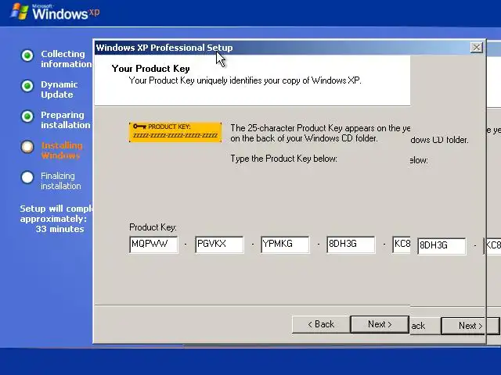Image resolution: width=501 pixels, height=375 pixels.
Task: Click the "Product Key:" label
Action: tap(153, 227)
